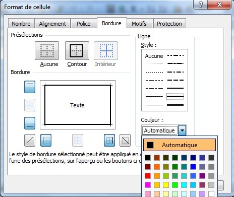
Task: Toggle the diagonal down border button
Action: (x=125, y=140)
